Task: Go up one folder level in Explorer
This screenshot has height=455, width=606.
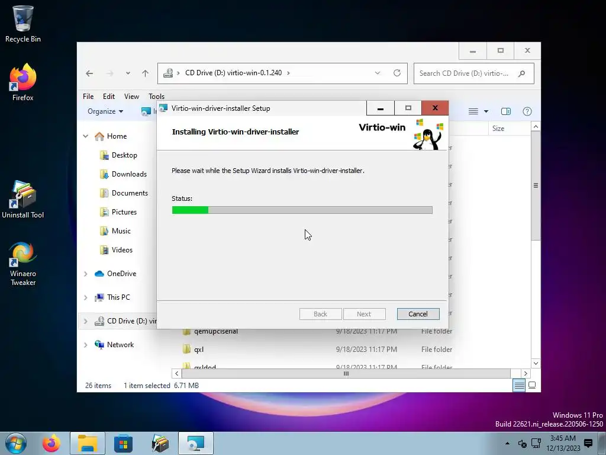Action: [146, 73]
